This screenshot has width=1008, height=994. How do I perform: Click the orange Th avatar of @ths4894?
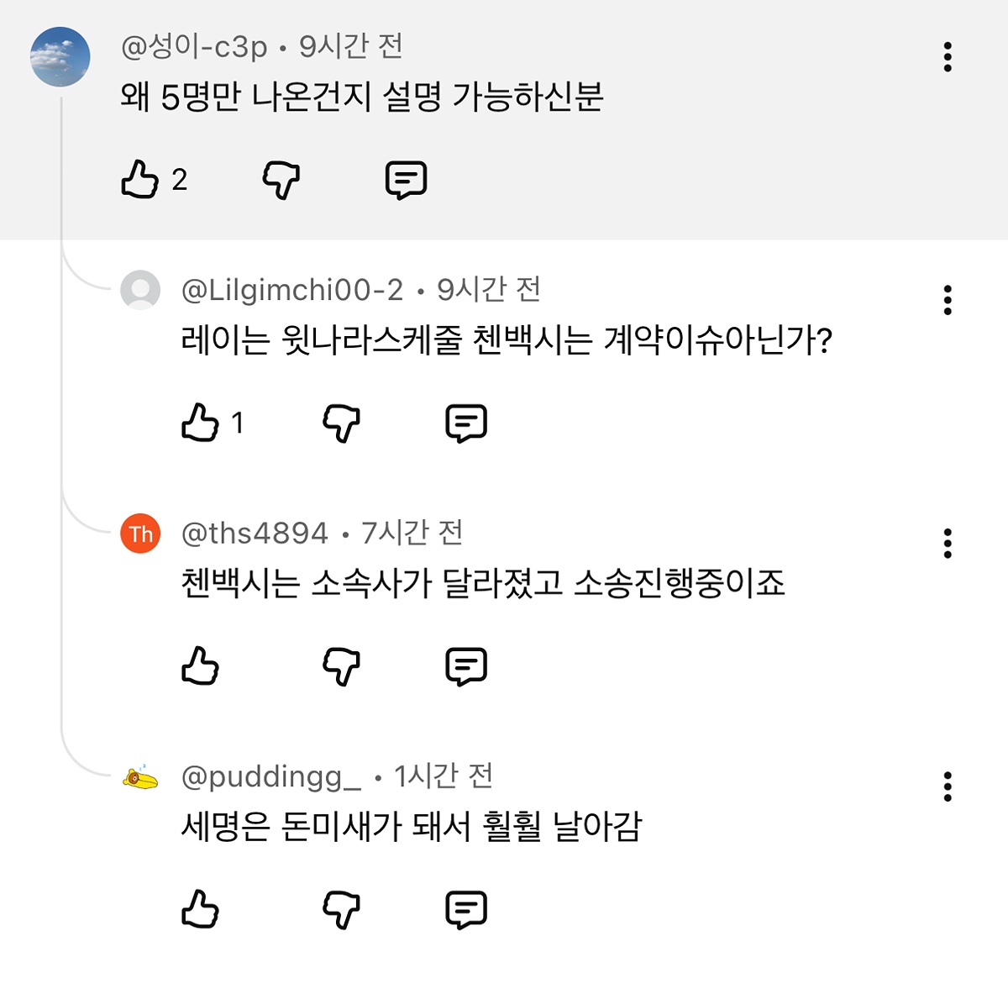pos(140,534)
